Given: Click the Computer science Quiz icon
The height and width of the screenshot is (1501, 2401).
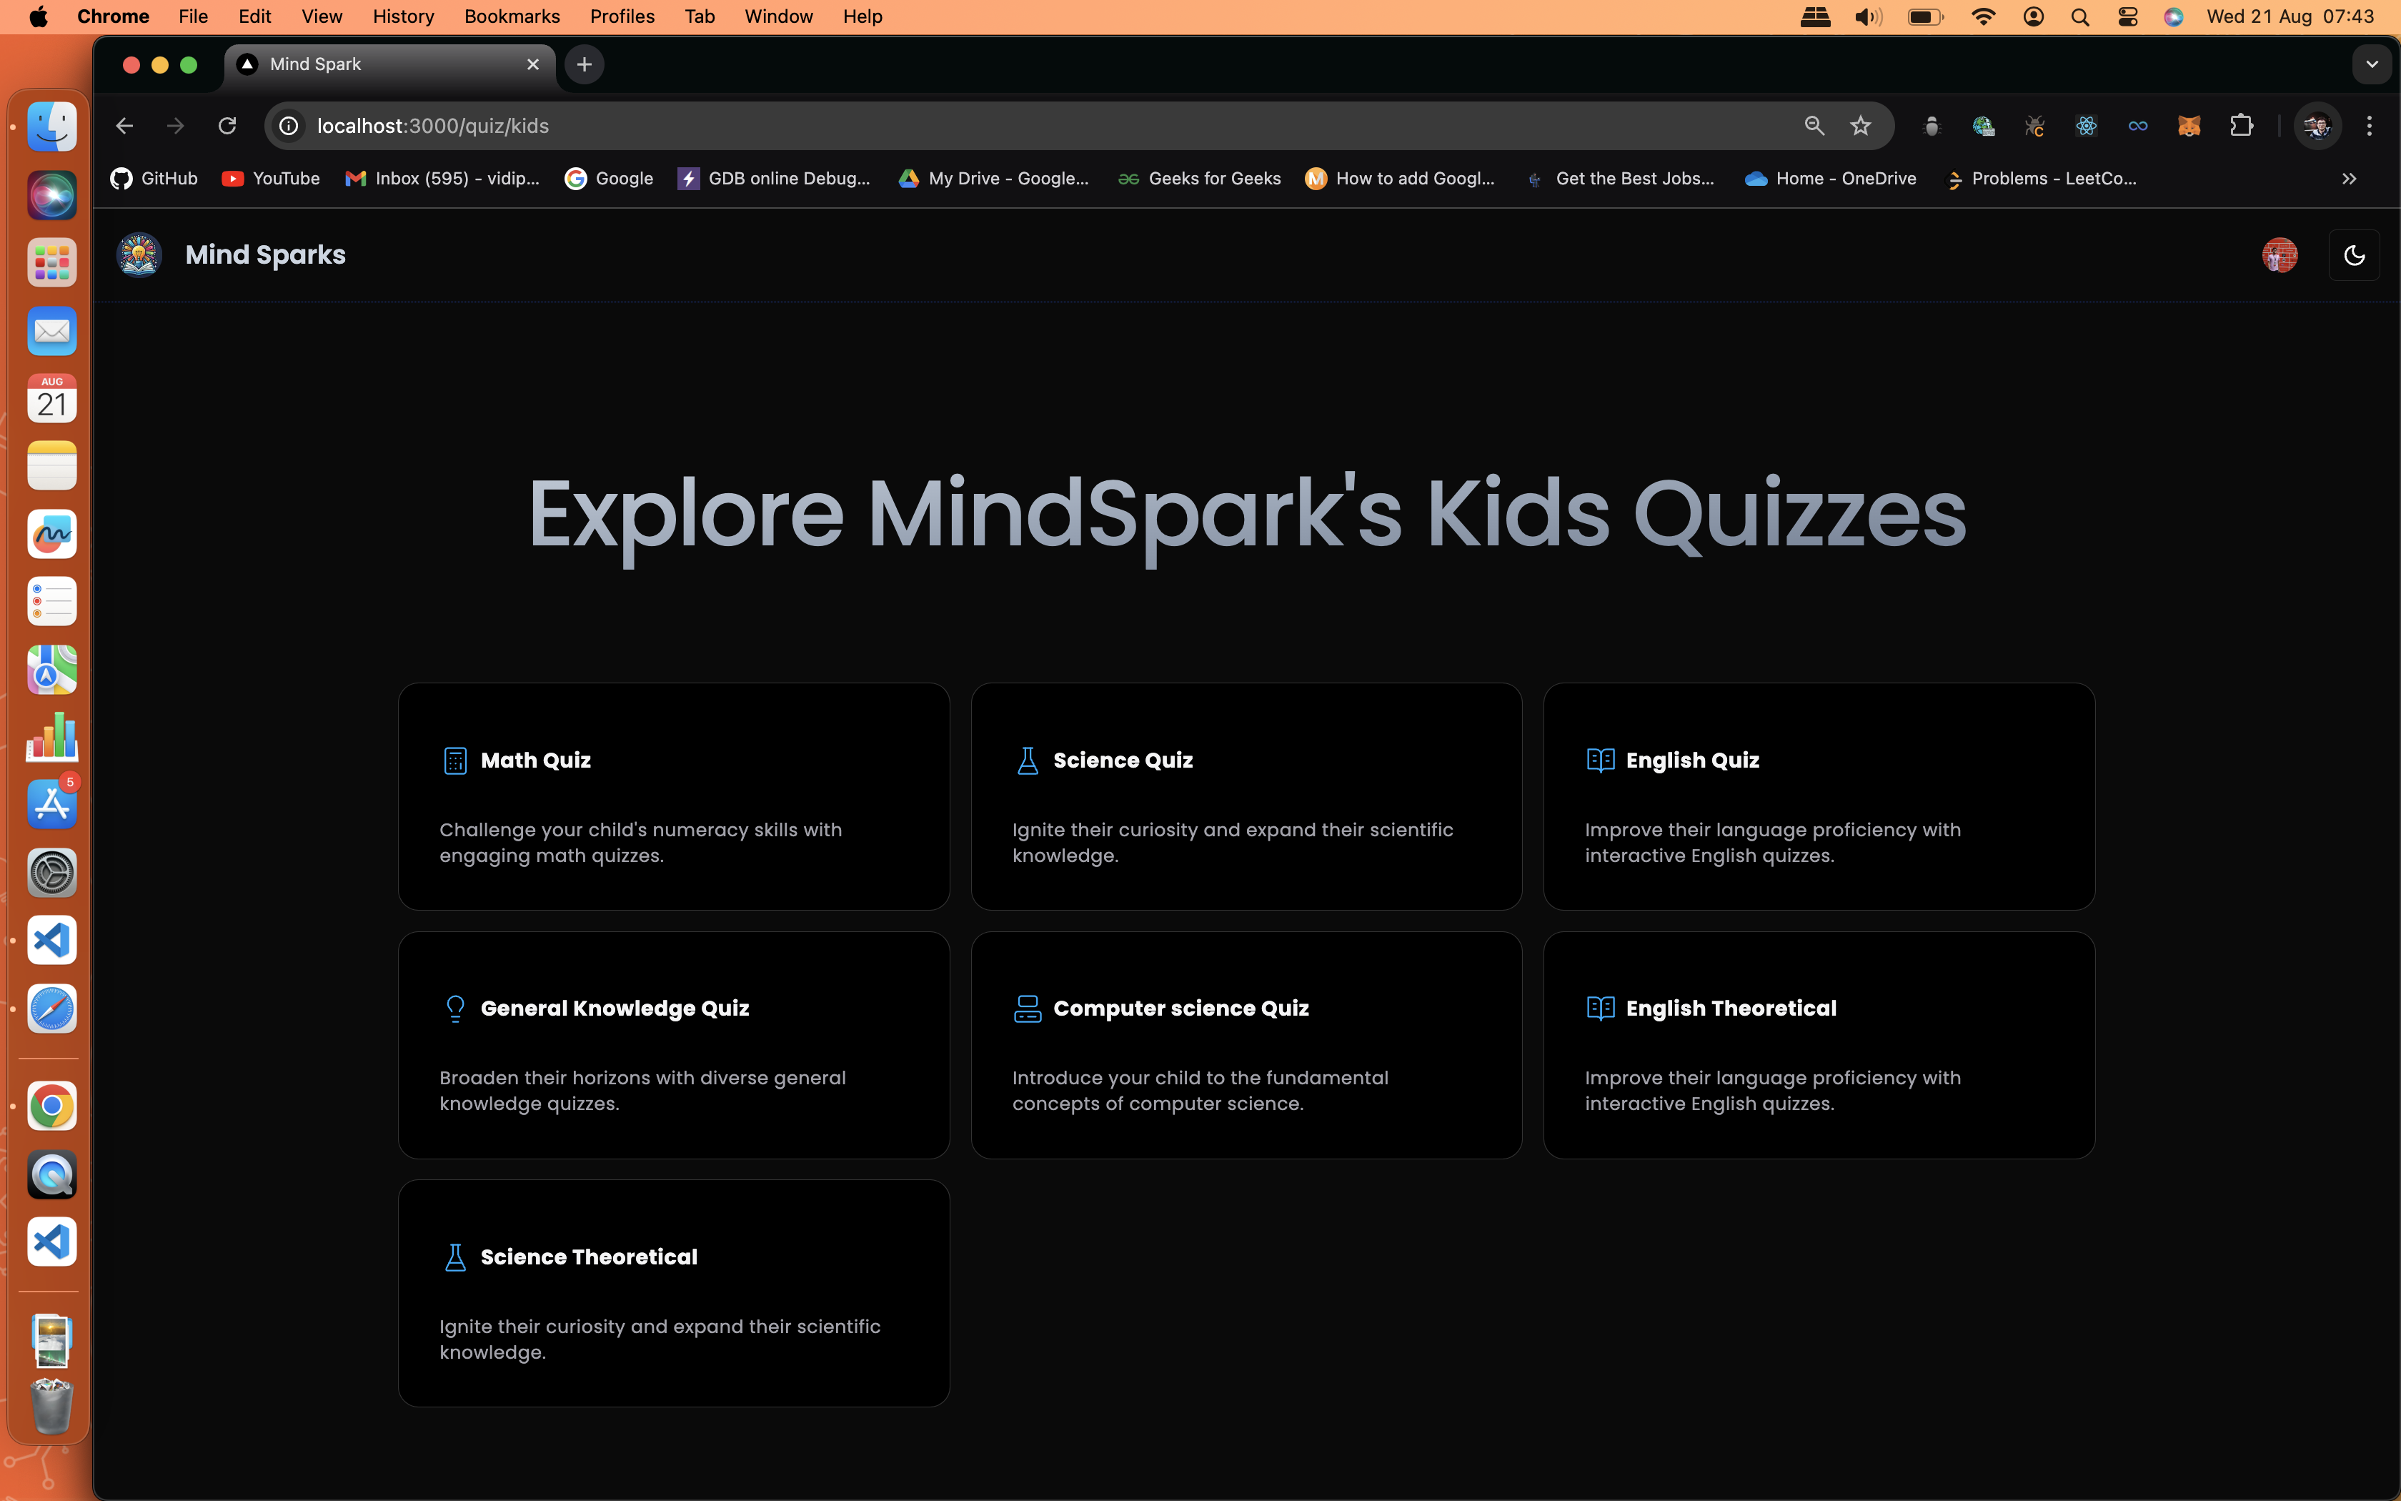Looking at the screenshot, I should (1027, 1009).
